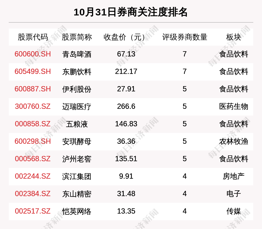The height and width of the screenshot is (229, 262).
Task: Select stock name 伊利股份
Action: (77, 89)
